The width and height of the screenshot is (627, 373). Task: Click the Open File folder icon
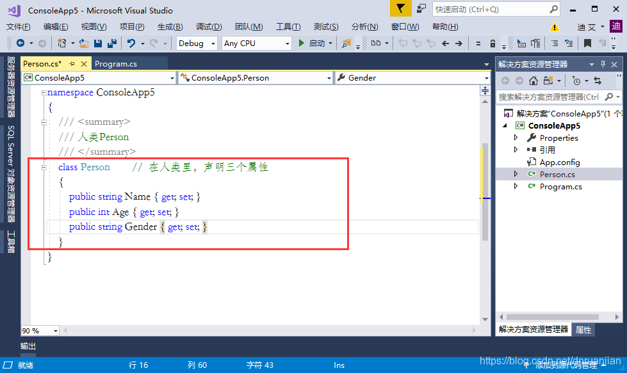click(83, 43)
